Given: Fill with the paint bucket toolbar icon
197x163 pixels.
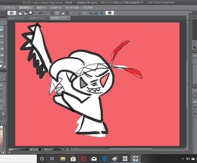Looking at the screenshot, I should pyautogui.click(x=62, y=13).
